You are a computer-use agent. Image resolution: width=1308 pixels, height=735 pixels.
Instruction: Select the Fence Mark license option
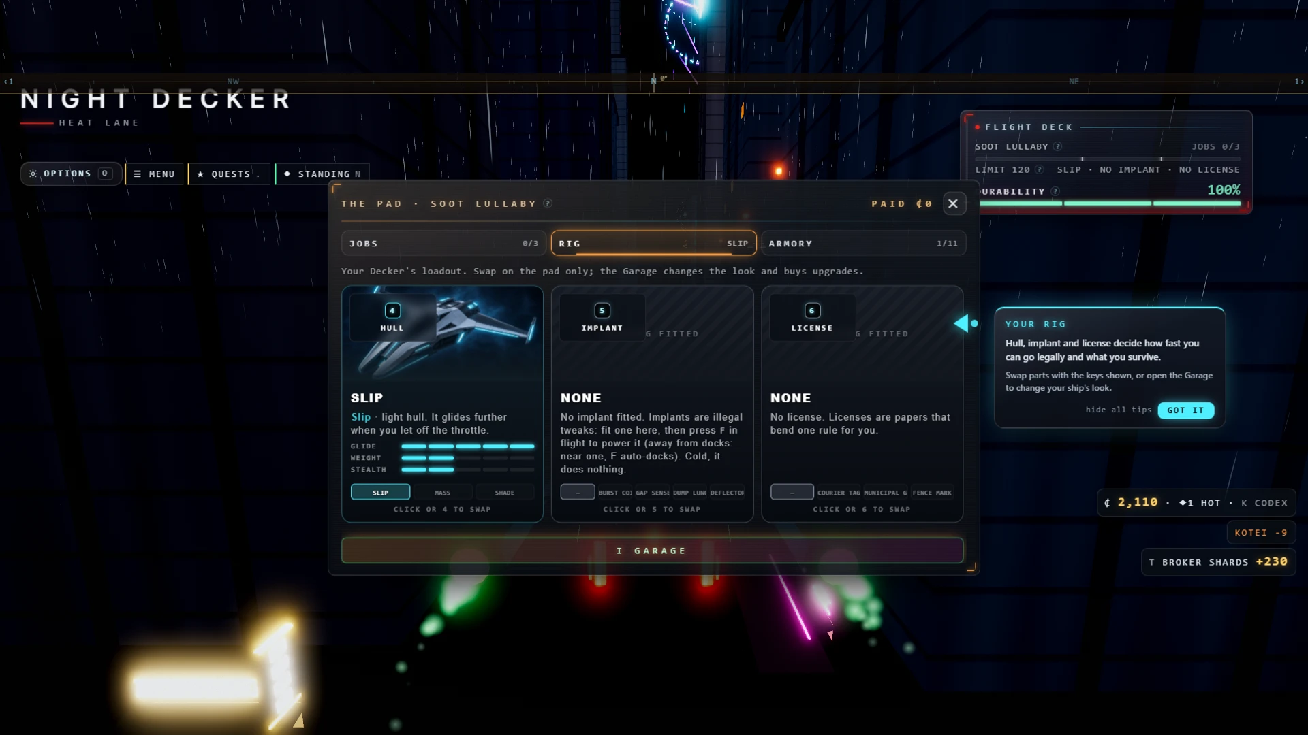click(932, 492)
